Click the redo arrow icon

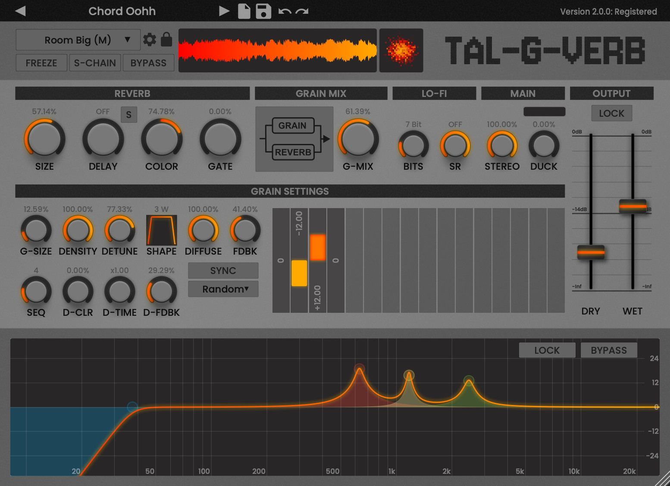302,11
